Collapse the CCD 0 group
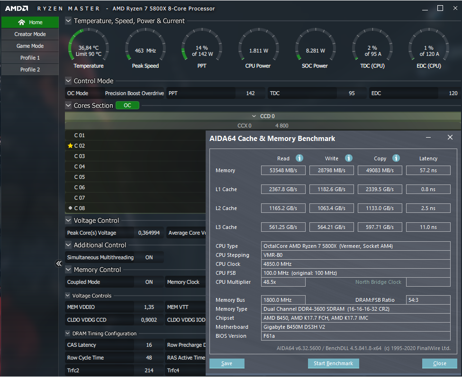462x377 pixels. [254, 116]
